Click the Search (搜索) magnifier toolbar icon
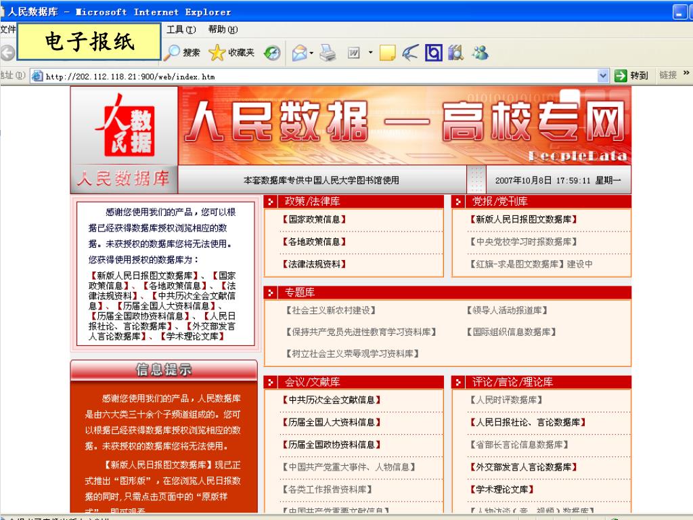This screenshot has width=693, height=520. [171, 53]
